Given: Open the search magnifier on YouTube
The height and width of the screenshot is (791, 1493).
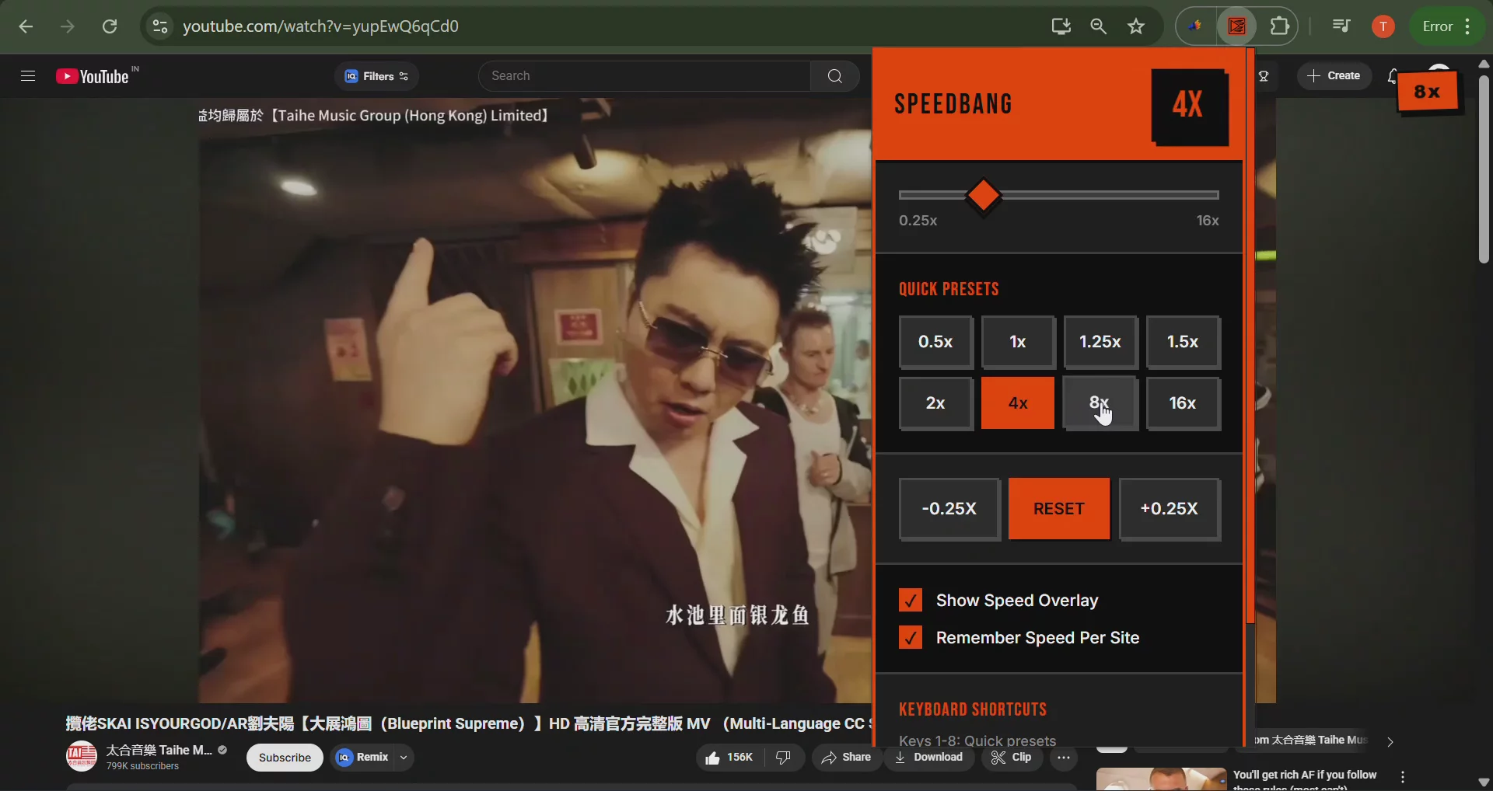Looking at the screenshot, I should click(833, 75).
